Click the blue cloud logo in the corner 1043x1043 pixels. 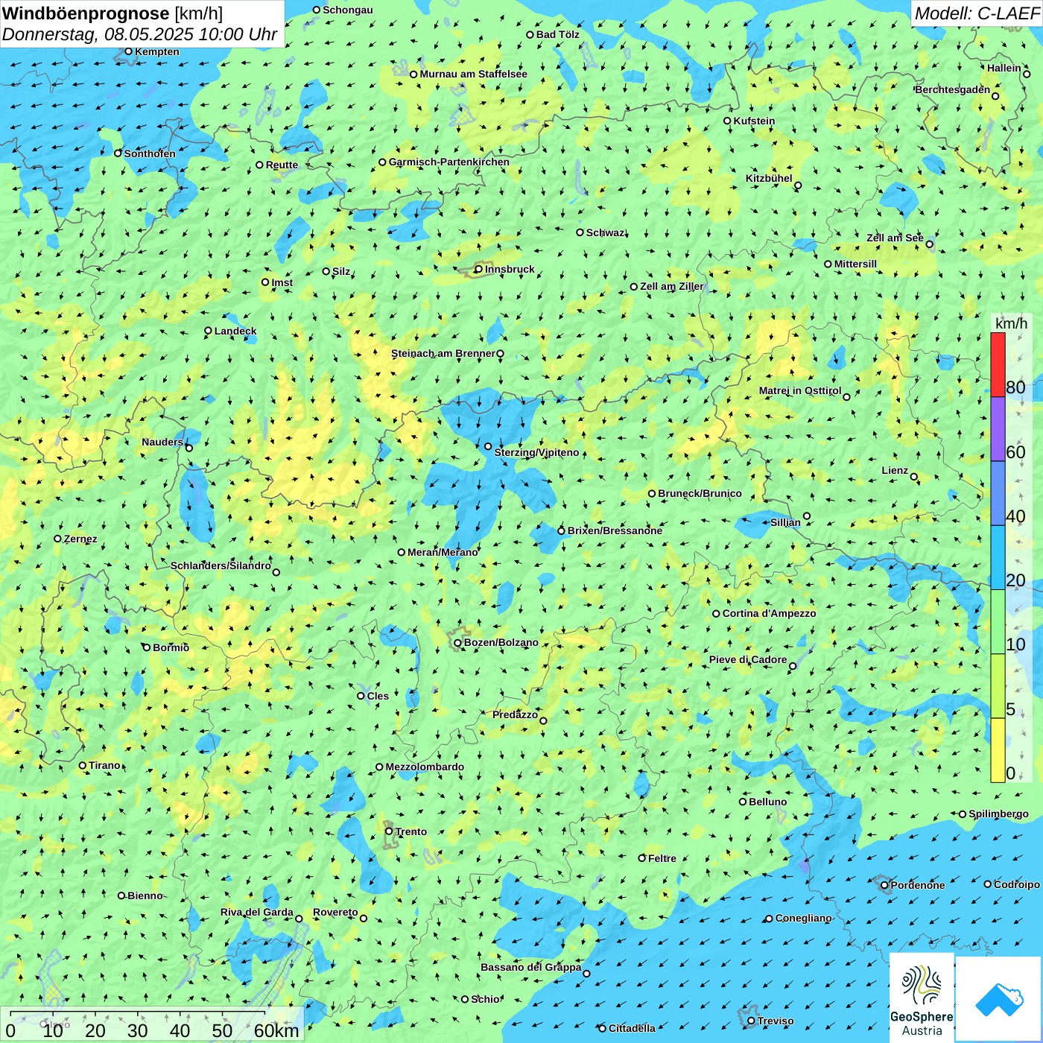(x=998, y=998)
